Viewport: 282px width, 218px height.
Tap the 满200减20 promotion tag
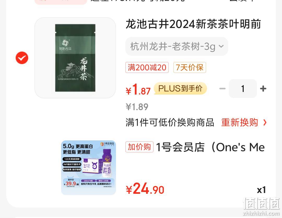(147, 67)
